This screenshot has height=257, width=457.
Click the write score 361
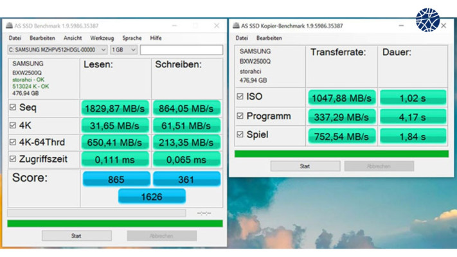click(x=186, y=179)
